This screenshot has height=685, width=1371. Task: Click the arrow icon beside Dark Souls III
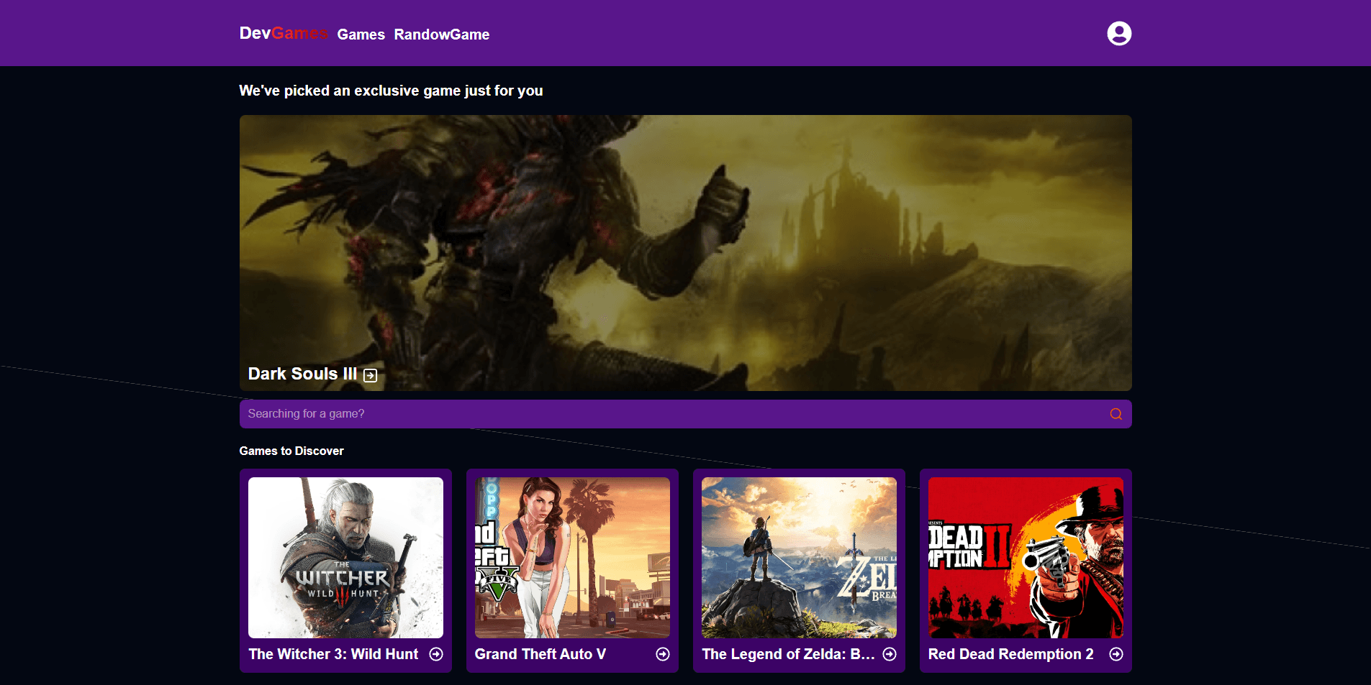tap(370, 375)
